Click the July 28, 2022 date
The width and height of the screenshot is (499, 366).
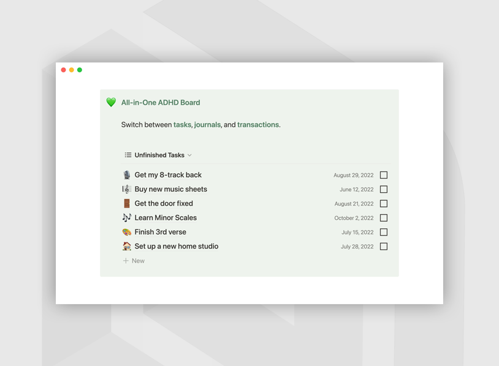[x=357, y=247]
